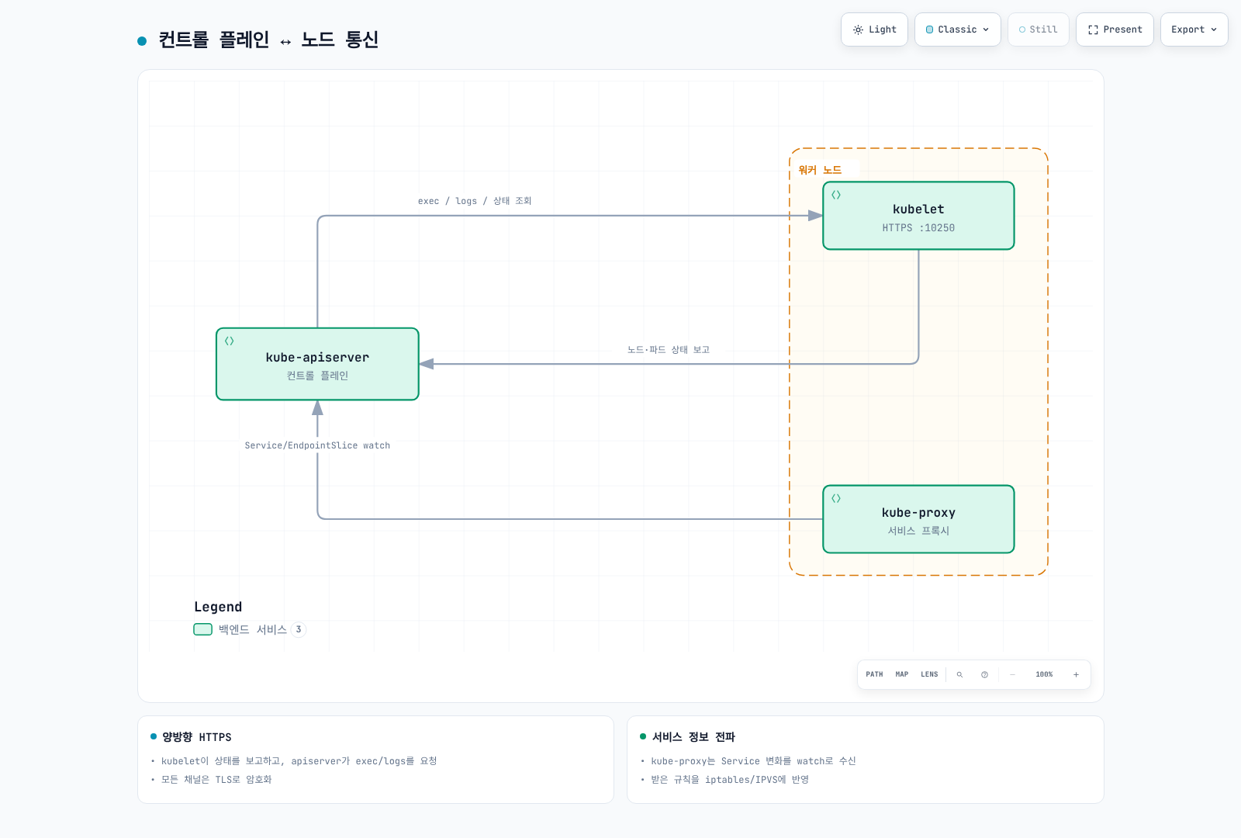
Task: Click the zoom out minus button
Action: (1012, 674)
